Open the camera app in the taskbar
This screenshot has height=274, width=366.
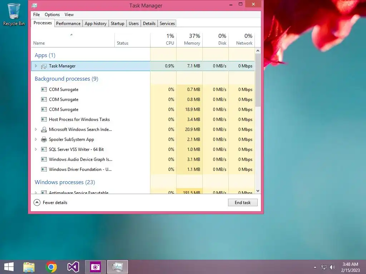(x=95, y=267)
